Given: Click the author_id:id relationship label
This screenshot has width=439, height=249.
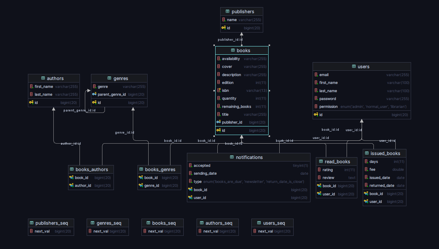Looking at the screenshot, I should [x=71, y=144].
